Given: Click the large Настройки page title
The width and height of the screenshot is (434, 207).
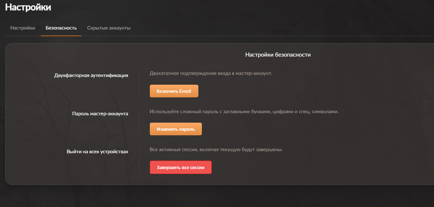Looking at the screenshot, I should coord(28,7).
